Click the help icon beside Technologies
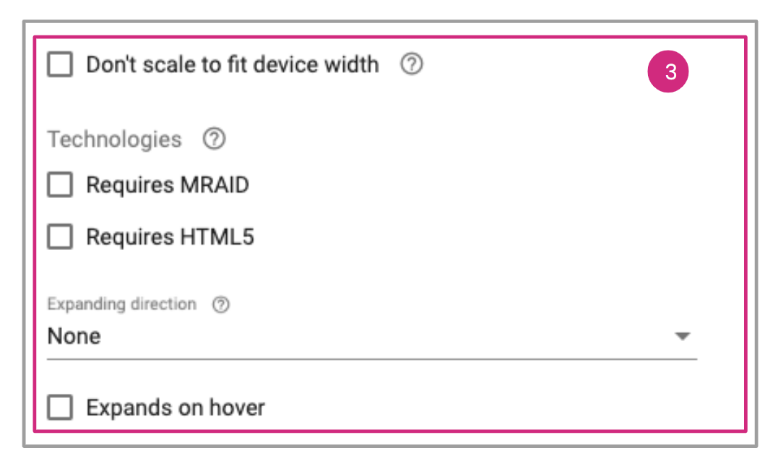 (214, 139)
